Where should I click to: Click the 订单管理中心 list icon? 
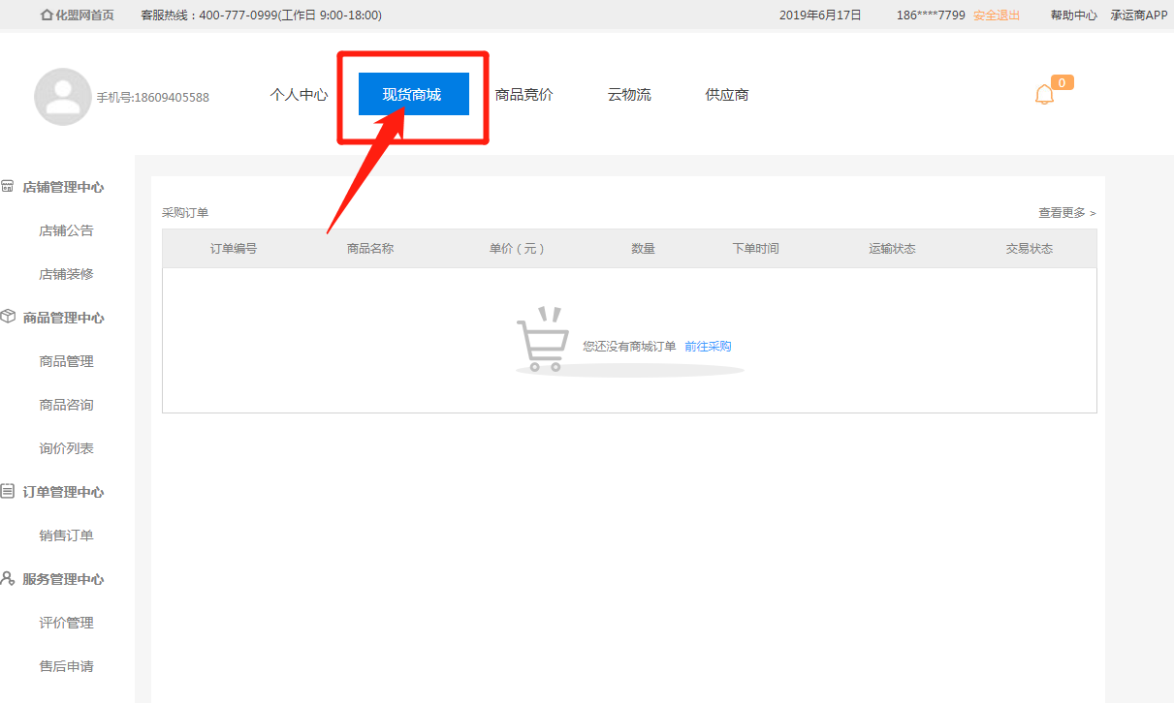click(x=7, y=491)
